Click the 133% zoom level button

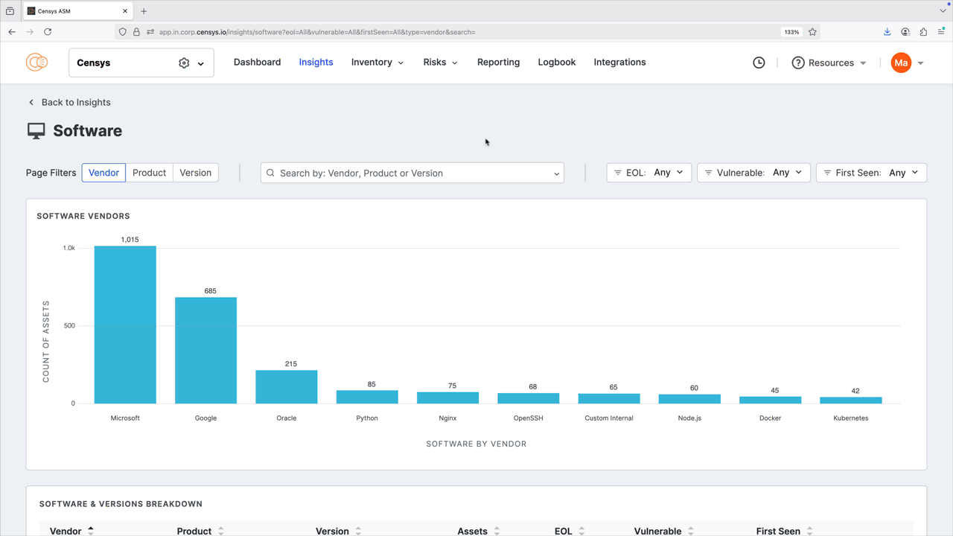pyautogui.click(x=791, y=32)
